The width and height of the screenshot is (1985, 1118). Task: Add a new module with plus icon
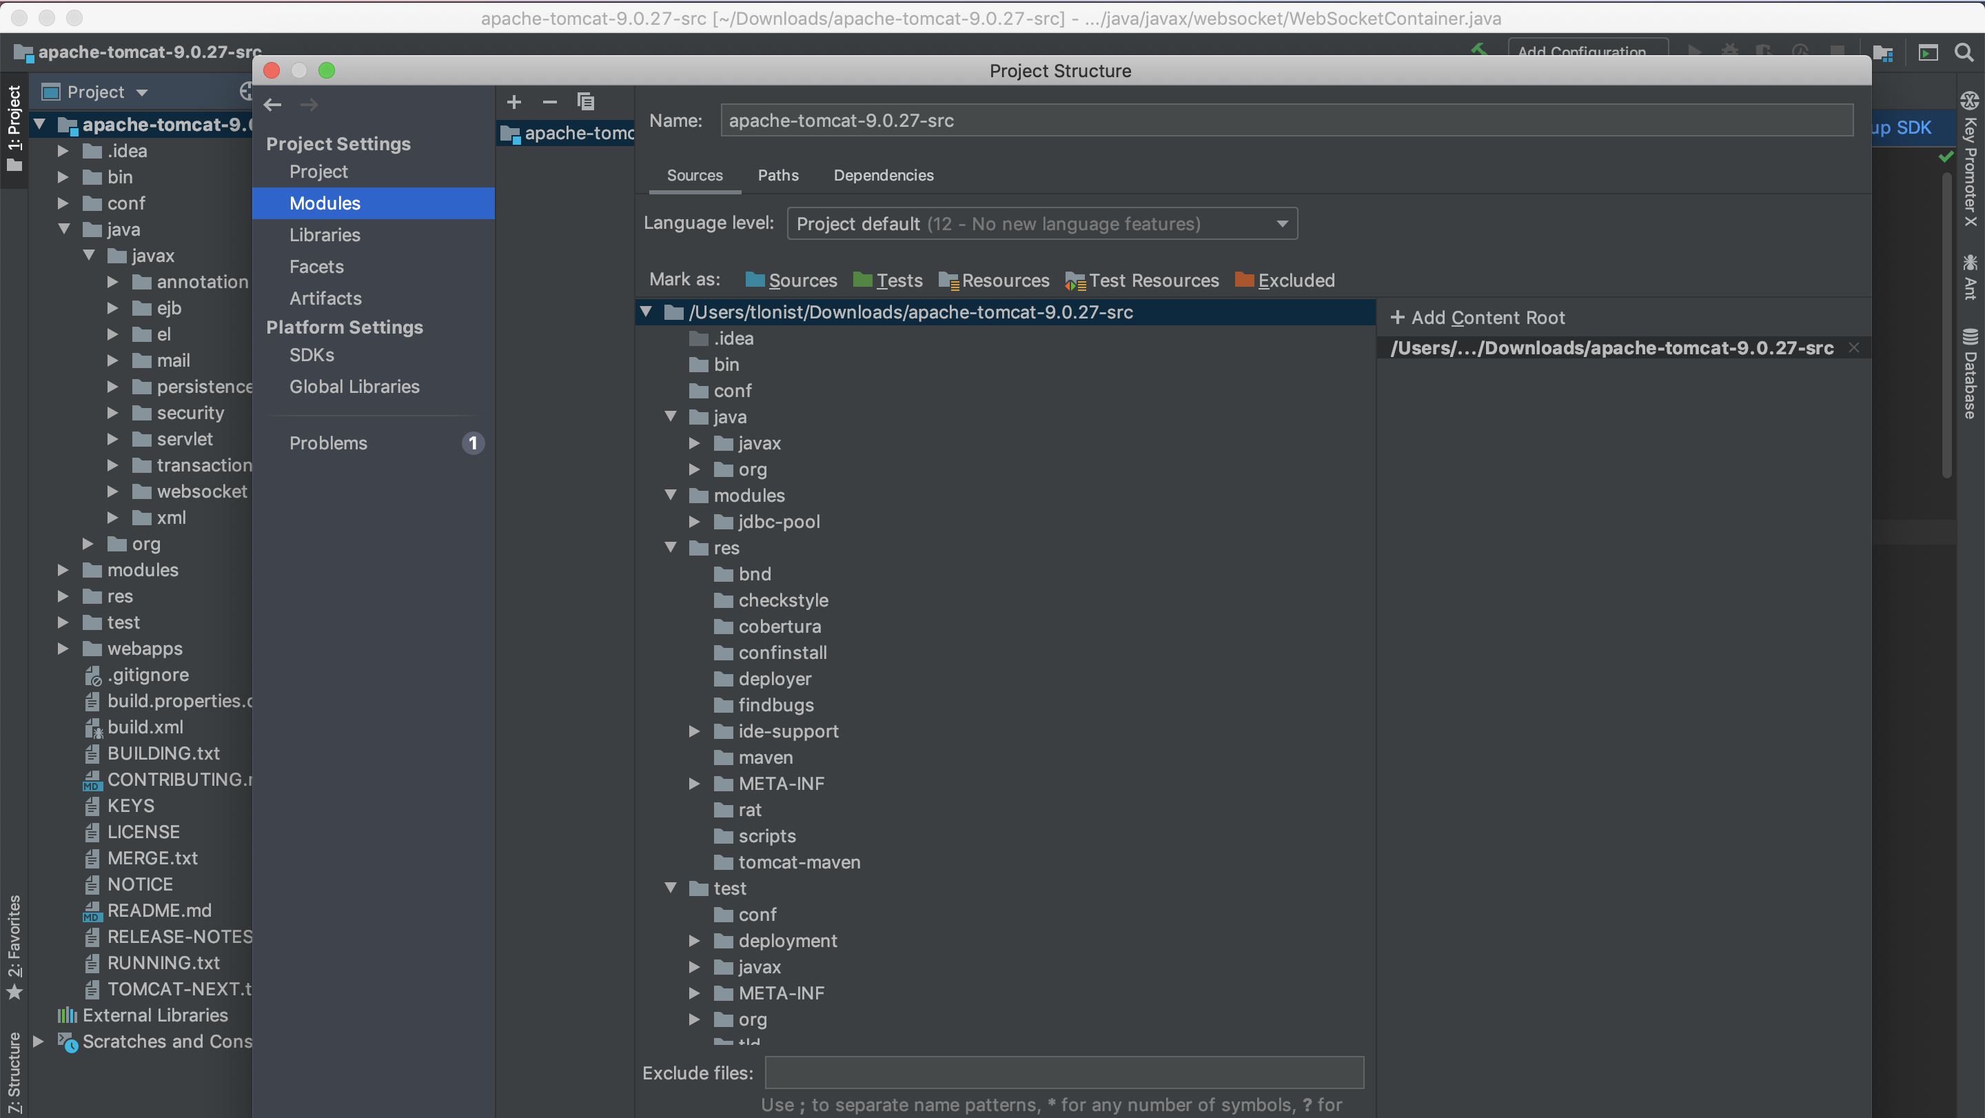(x=514, y=102)
